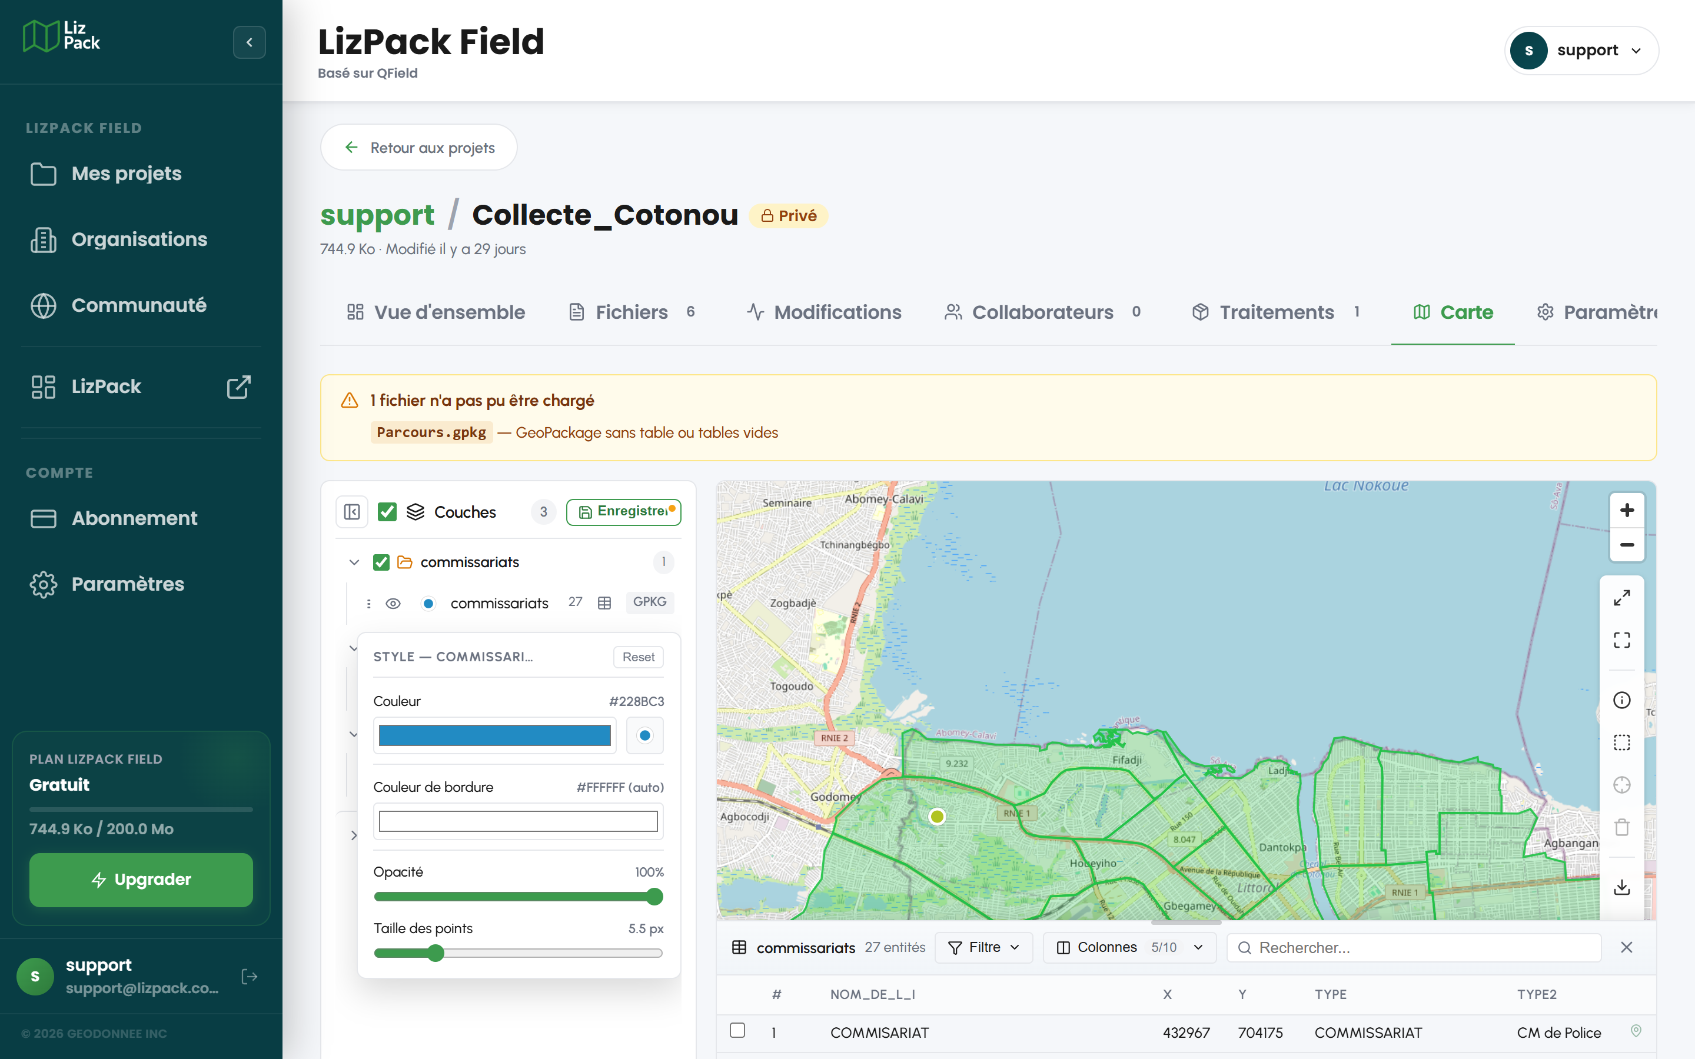Click the crosshair locate tool on map

[1621, 785]
